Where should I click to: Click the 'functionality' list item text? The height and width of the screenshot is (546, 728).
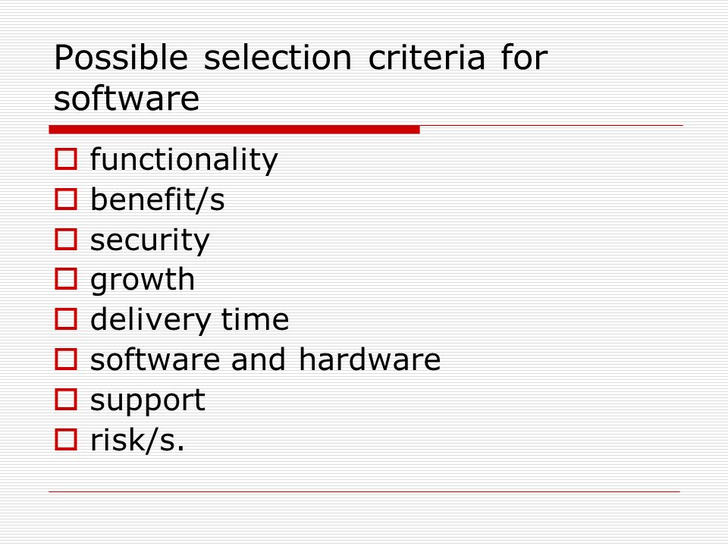tap(184, 160)
